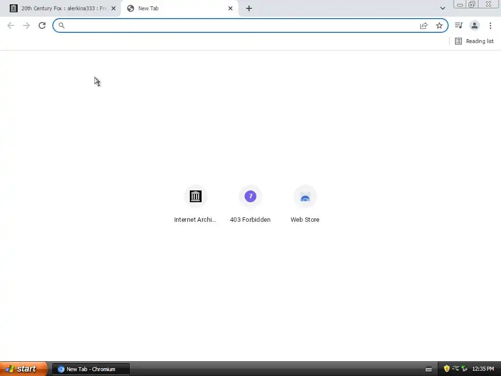501x376 pixels.
Task: Select the New Tab tab
Action: click(x=179, y=9)
